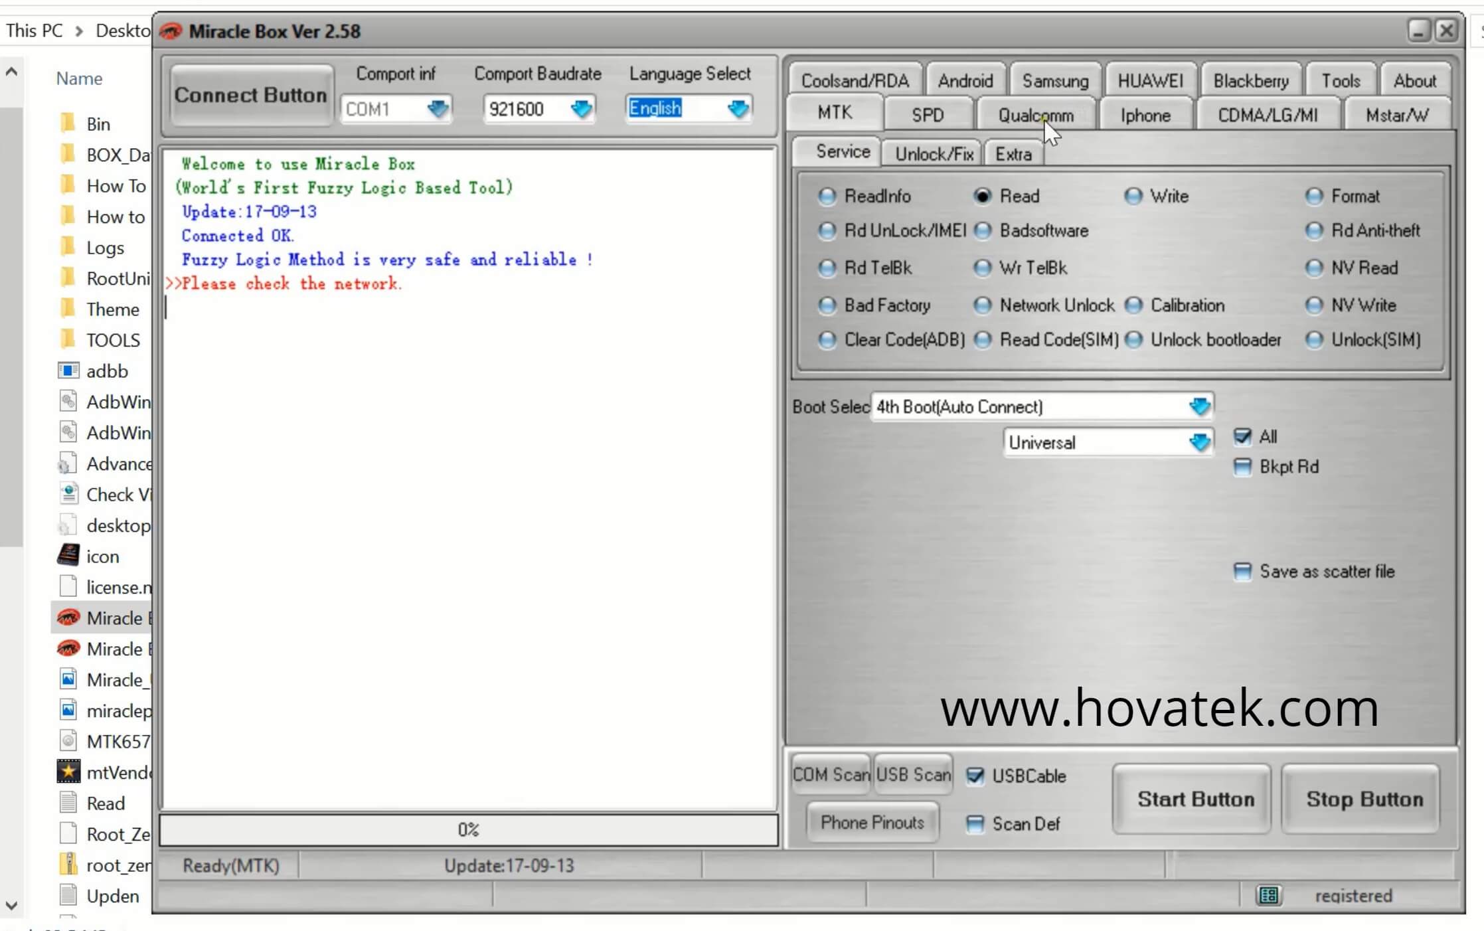Open the Android tab
Viewport: 1484px width, 931px height.
pos(965,80)
